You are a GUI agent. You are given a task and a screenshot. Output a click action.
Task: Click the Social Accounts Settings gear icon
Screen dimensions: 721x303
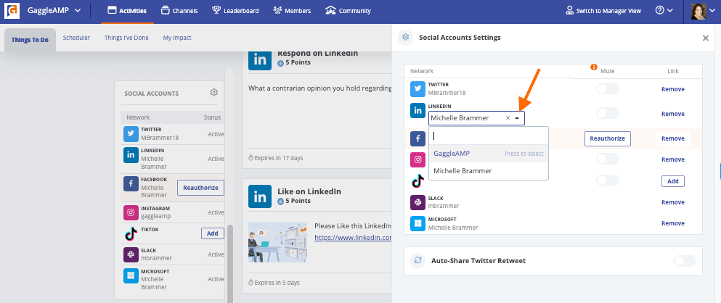pyautogui.click(x=406, y=38)
